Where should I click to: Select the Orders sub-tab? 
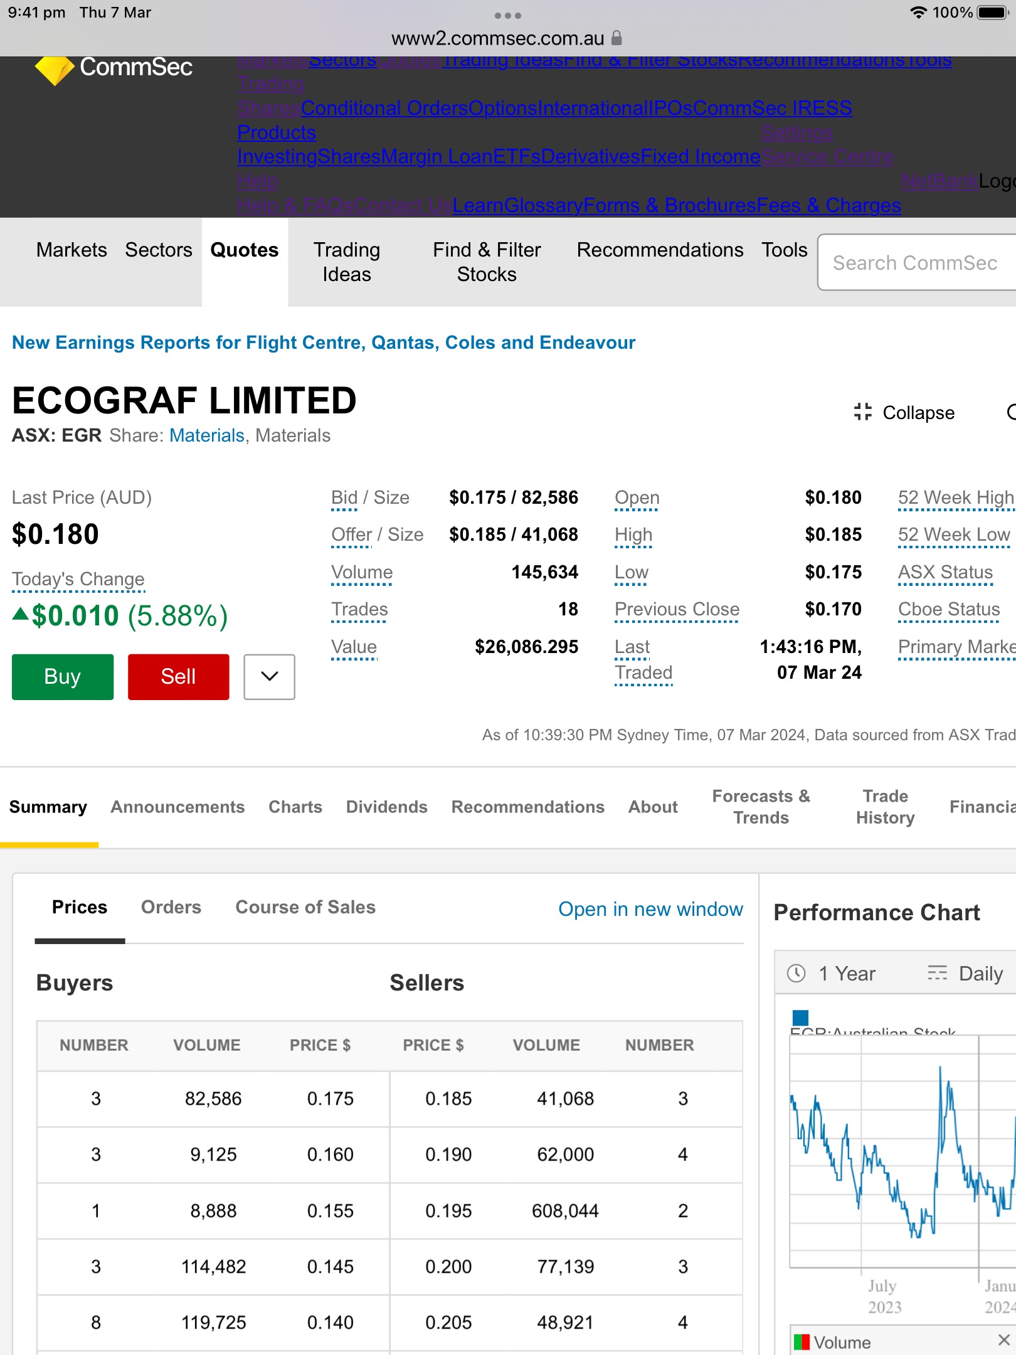pos(171,907)
